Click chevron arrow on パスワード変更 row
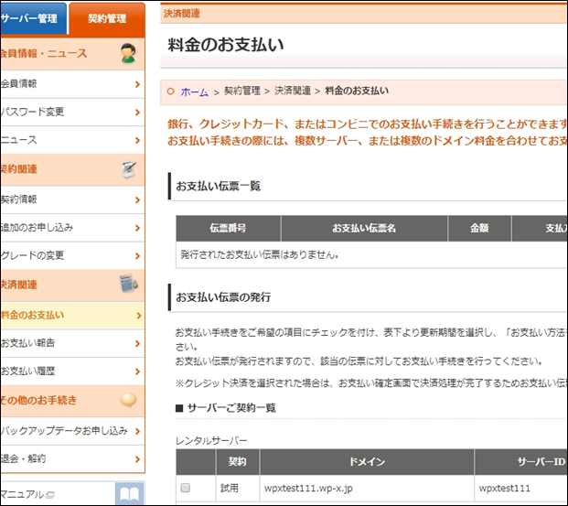Screen dimensions: 568x506 137,113
